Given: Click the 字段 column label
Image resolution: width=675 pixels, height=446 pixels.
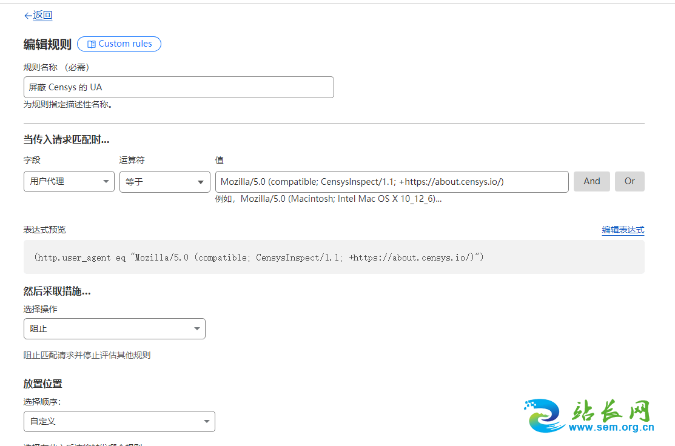Looking at the screenshot, I should click(32, 160).
